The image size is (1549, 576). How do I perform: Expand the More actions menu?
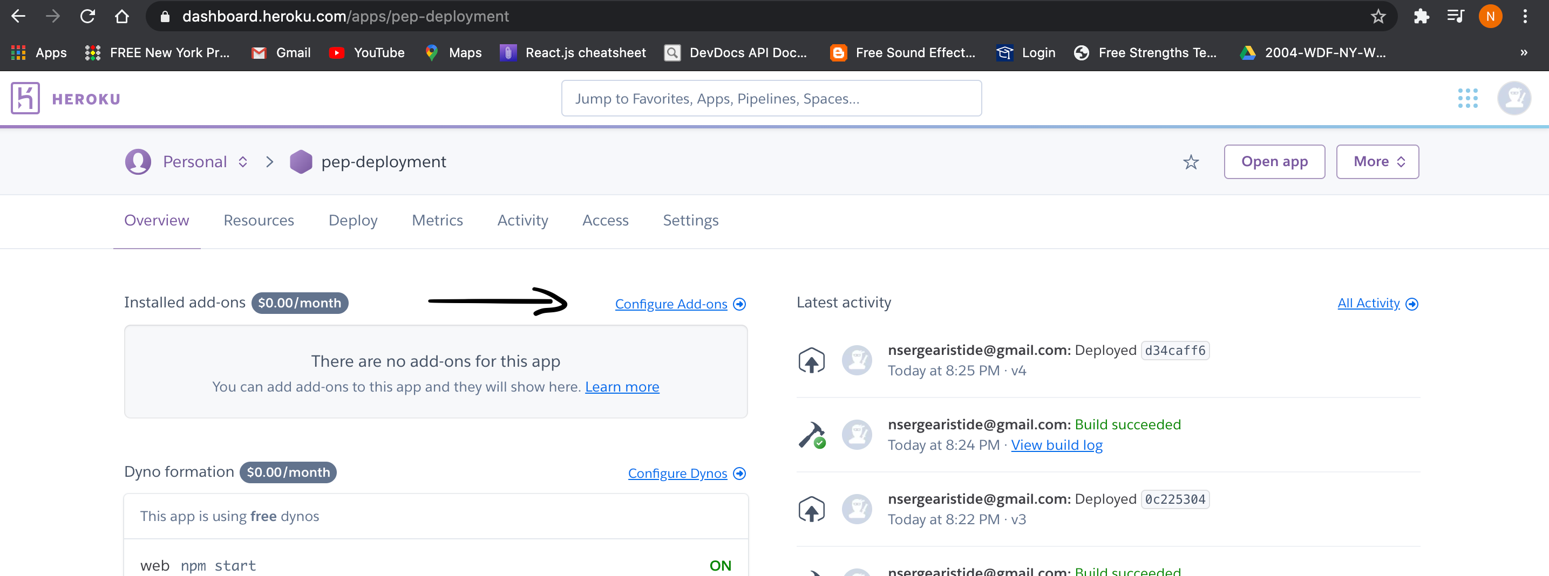(x=1377, y=161)
